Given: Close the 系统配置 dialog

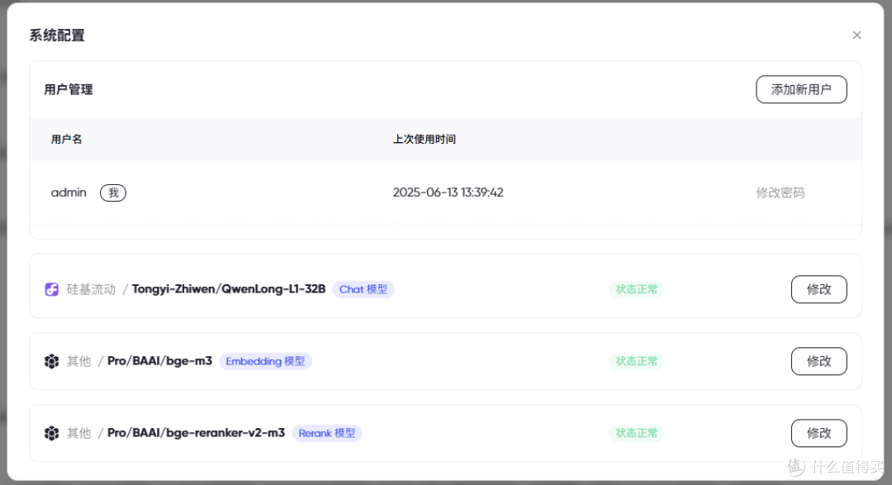Looking at the screenshot, I should (x=856, y=36).
